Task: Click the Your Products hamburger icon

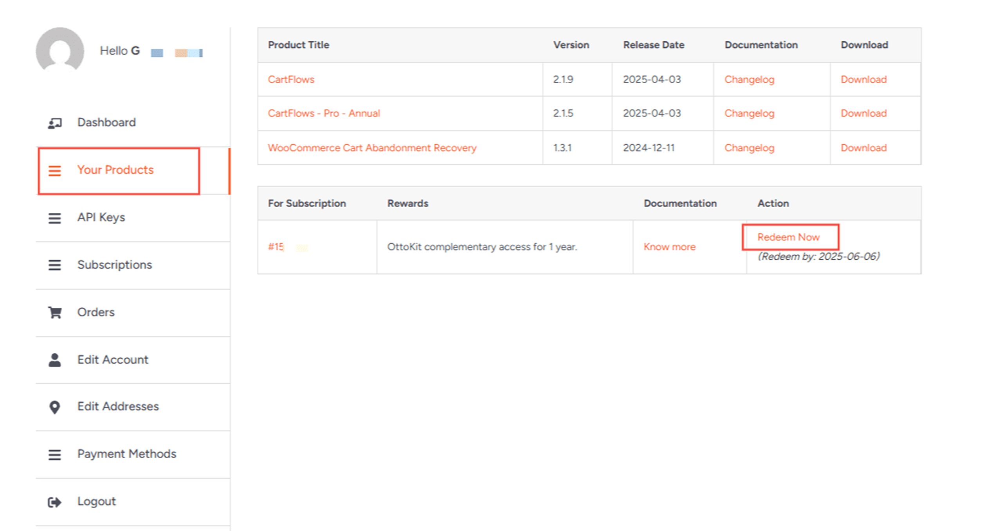Action: pyautogui.click(x=54, y=171)
